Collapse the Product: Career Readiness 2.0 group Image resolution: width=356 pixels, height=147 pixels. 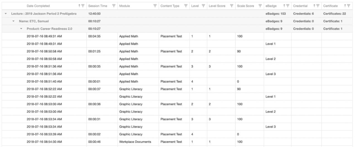pyautogui.click(x=21, y=29)
